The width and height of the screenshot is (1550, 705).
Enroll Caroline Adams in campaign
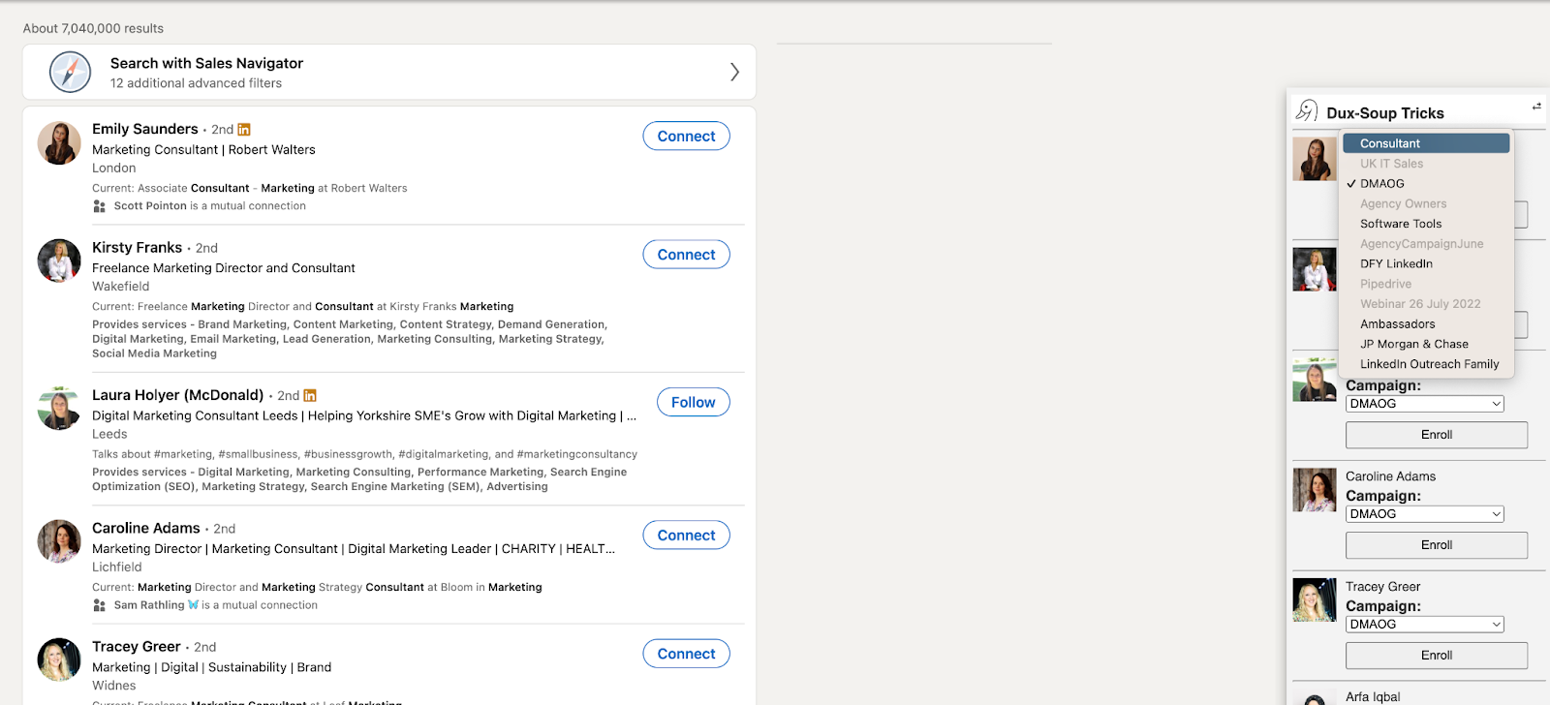coord(1437,545)
